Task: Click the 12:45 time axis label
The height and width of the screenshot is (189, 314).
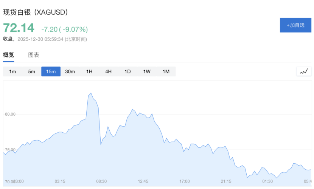Action: tap(143, 181)
